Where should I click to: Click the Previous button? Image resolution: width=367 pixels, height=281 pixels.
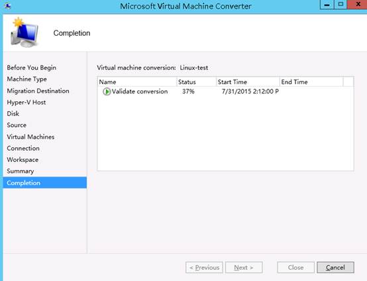(x=204, y=268)
